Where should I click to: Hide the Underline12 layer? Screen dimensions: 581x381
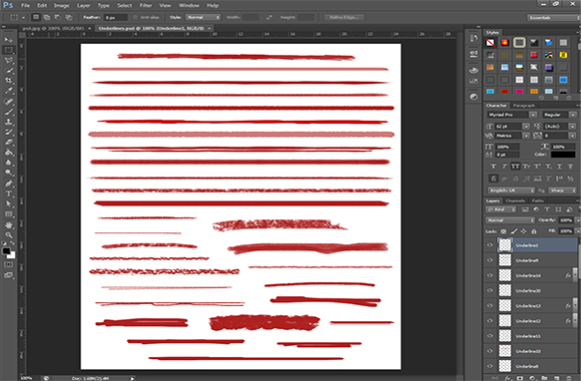tap(490, 321)
